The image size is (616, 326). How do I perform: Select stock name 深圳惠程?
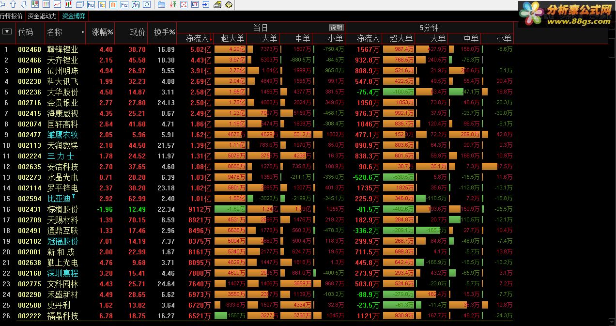click(x=62, y=273)
